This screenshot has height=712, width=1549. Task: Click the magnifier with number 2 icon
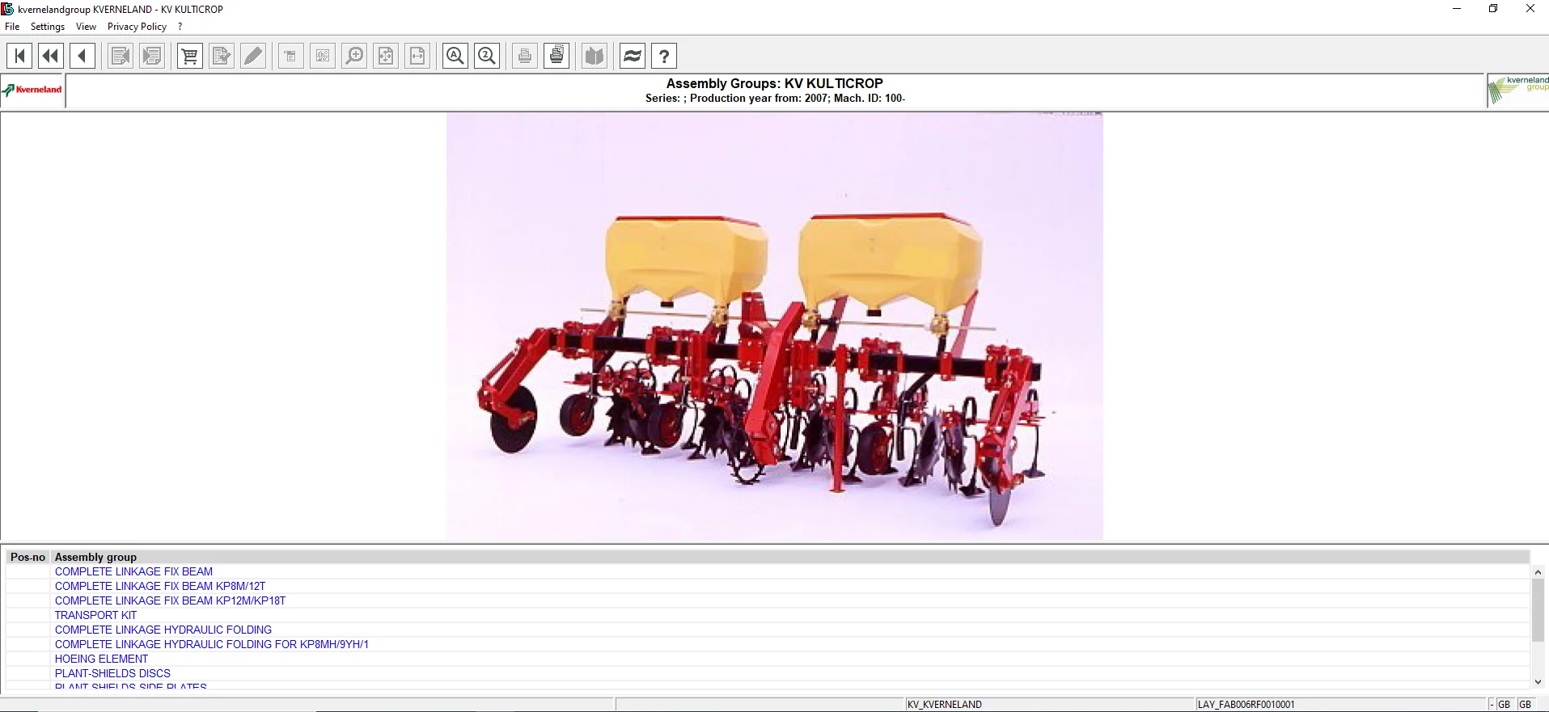tap(487, 56)
